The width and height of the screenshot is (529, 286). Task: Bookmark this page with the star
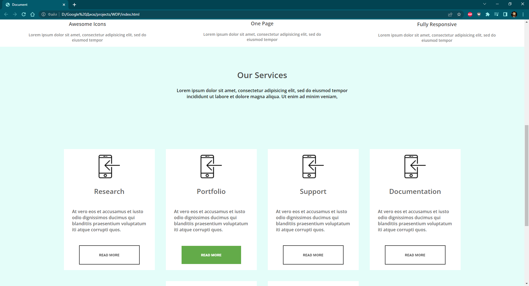pos(459,14)
